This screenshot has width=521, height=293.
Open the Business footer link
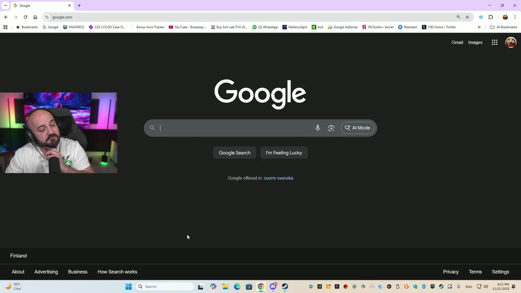[78, 272]
